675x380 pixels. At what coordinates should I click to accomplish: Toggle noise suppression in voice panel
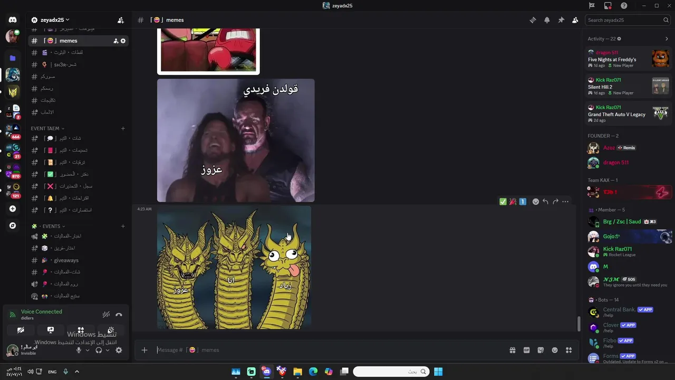[106, 315]
